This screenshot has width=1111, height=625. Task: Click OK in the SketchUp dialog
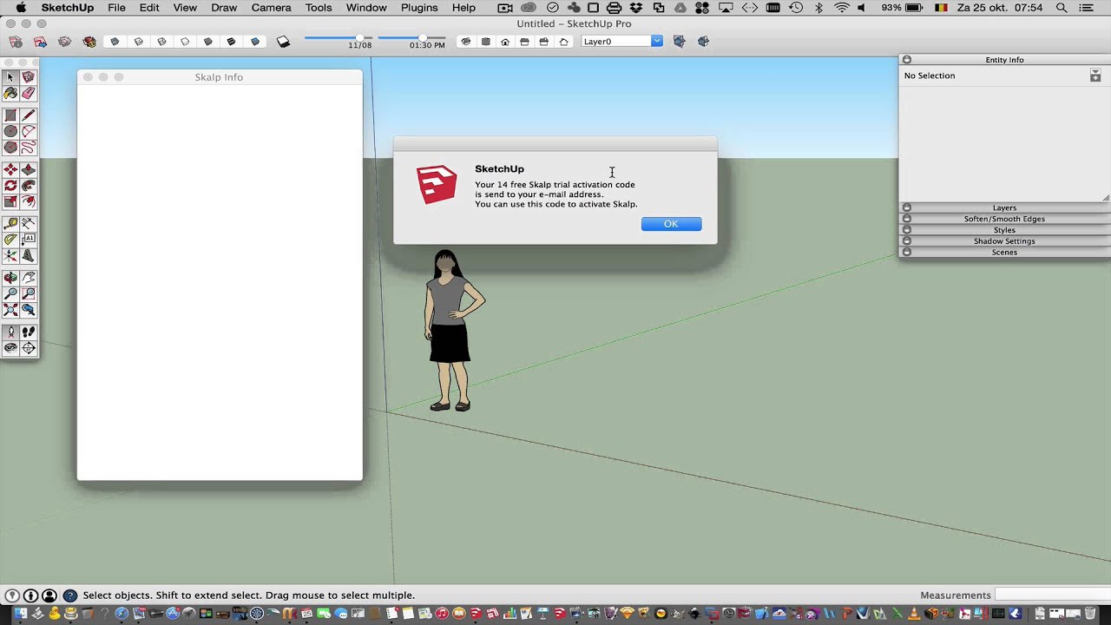(671, 224)
